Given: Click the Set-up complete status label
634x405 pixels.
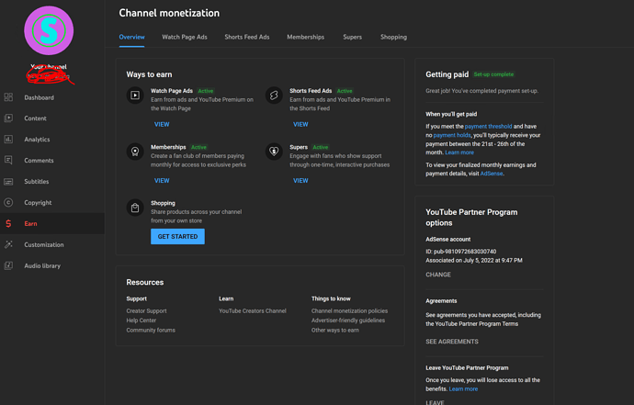Looking at the screenshot, I should (493, 74).
